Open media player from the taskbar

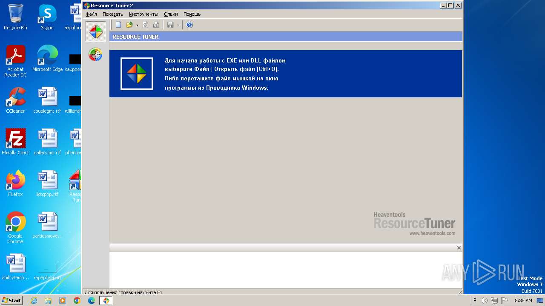(63, 300)
